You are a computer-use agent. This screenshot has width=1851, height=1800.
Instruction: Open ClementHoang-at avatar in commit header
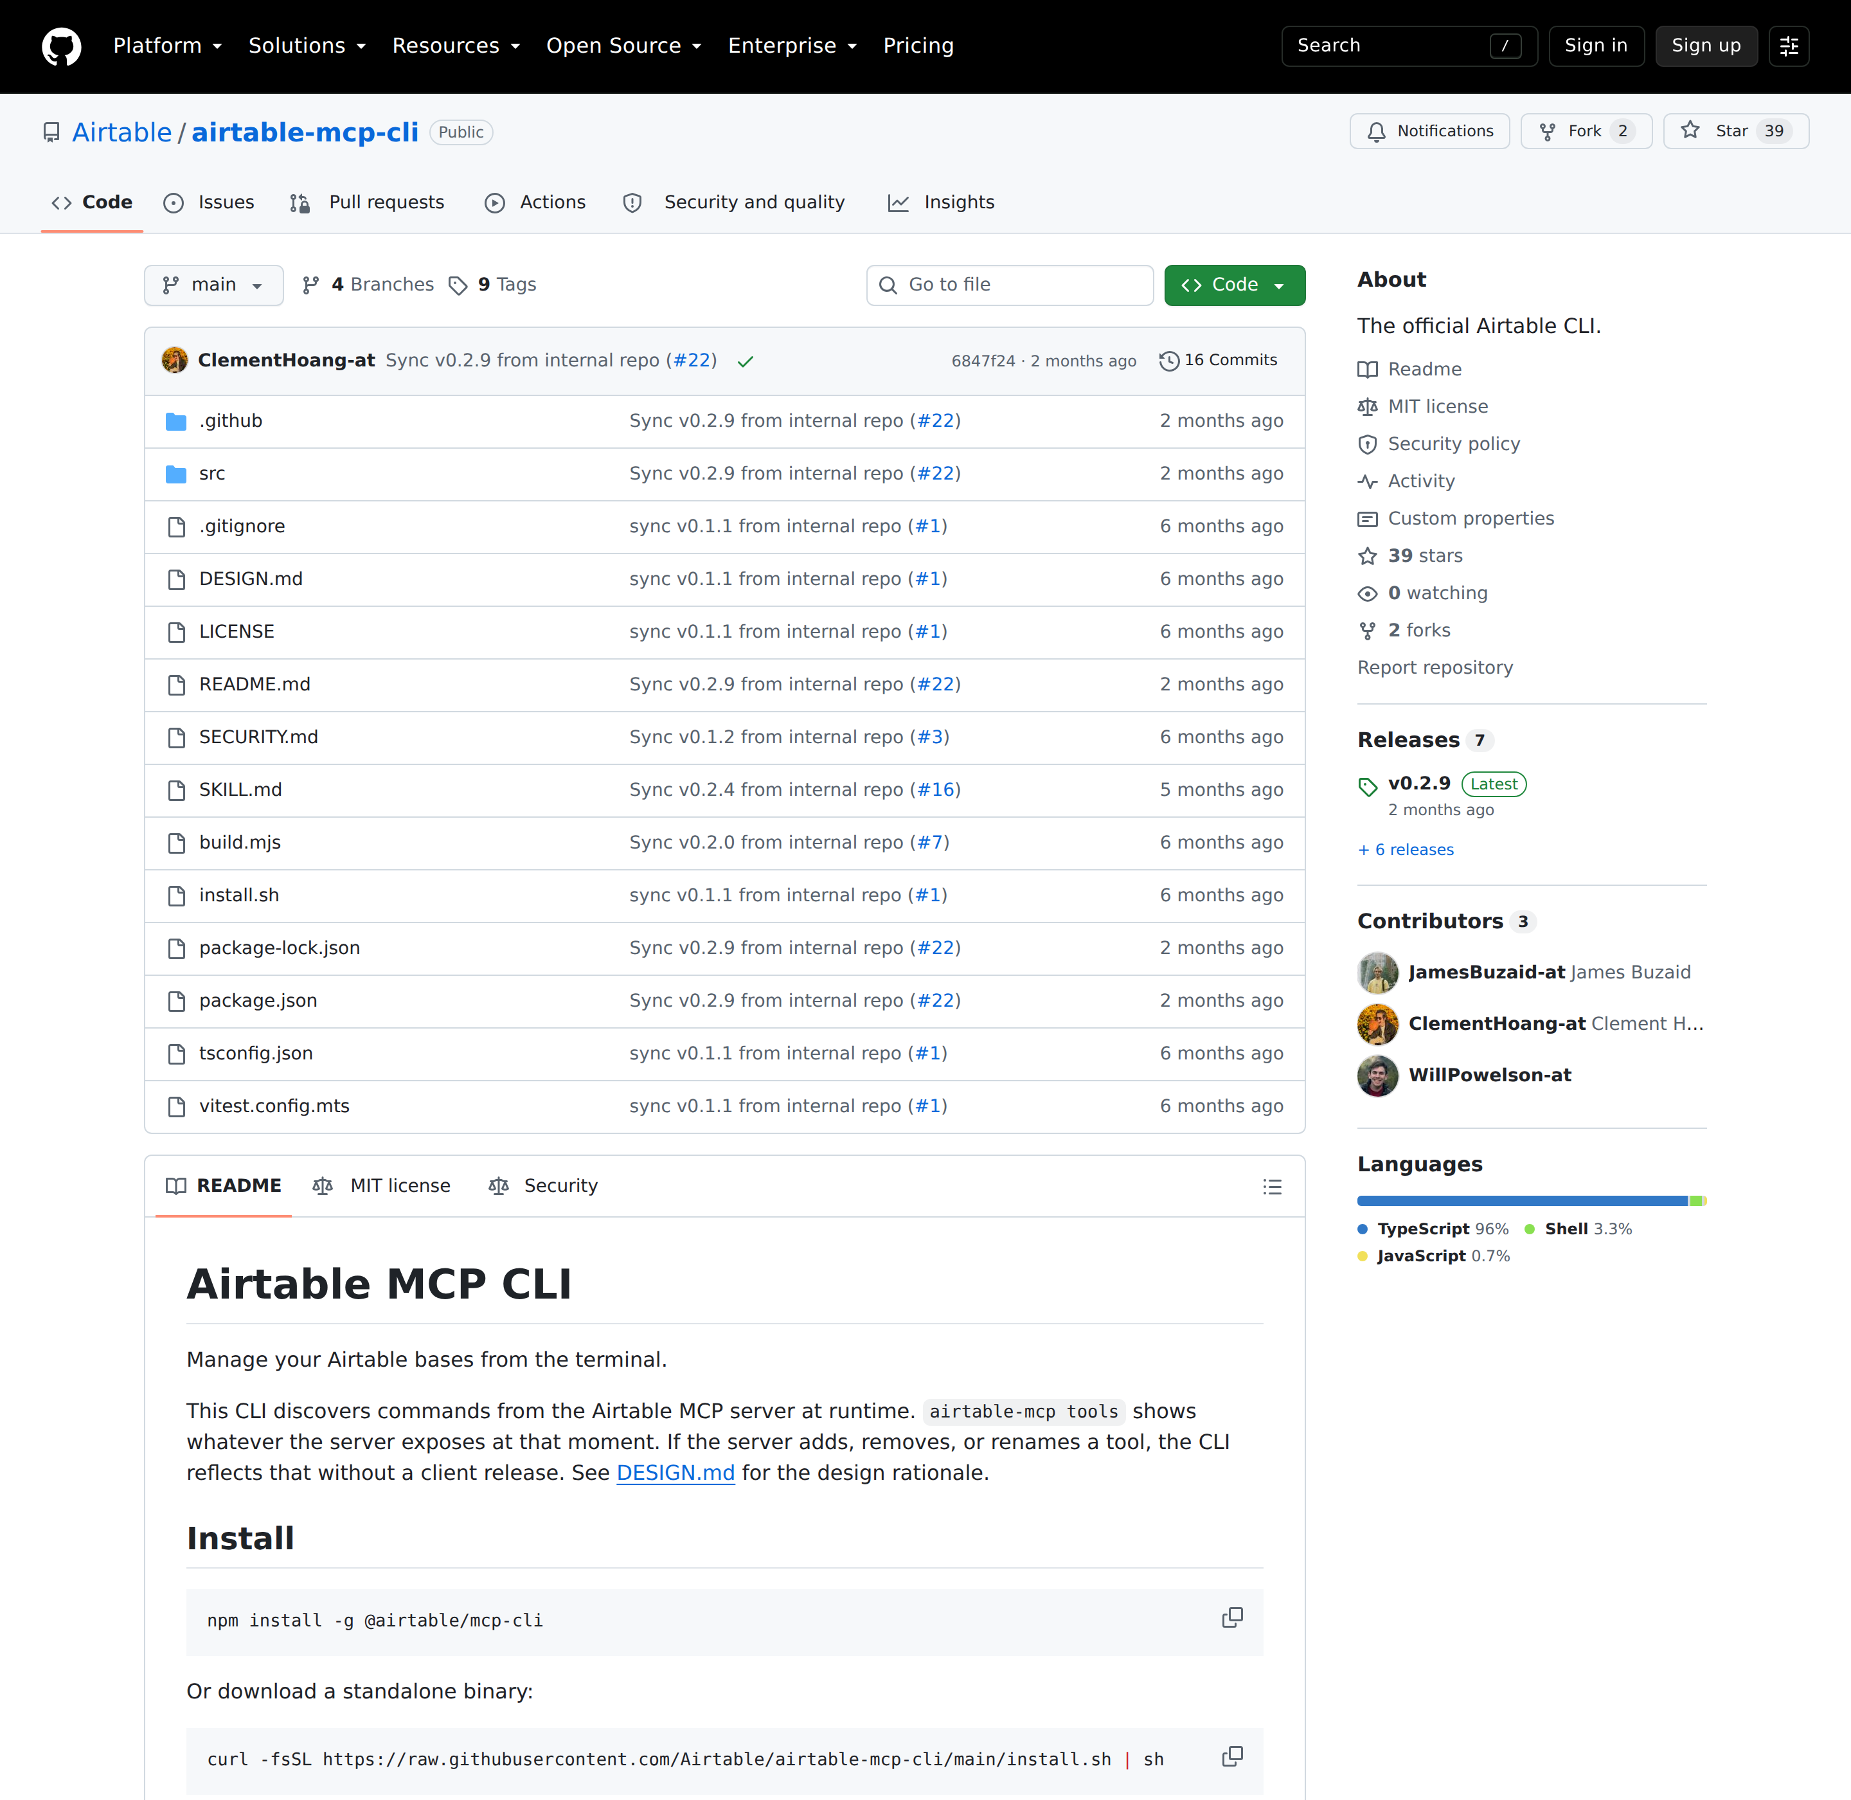[x=175, y=360]
